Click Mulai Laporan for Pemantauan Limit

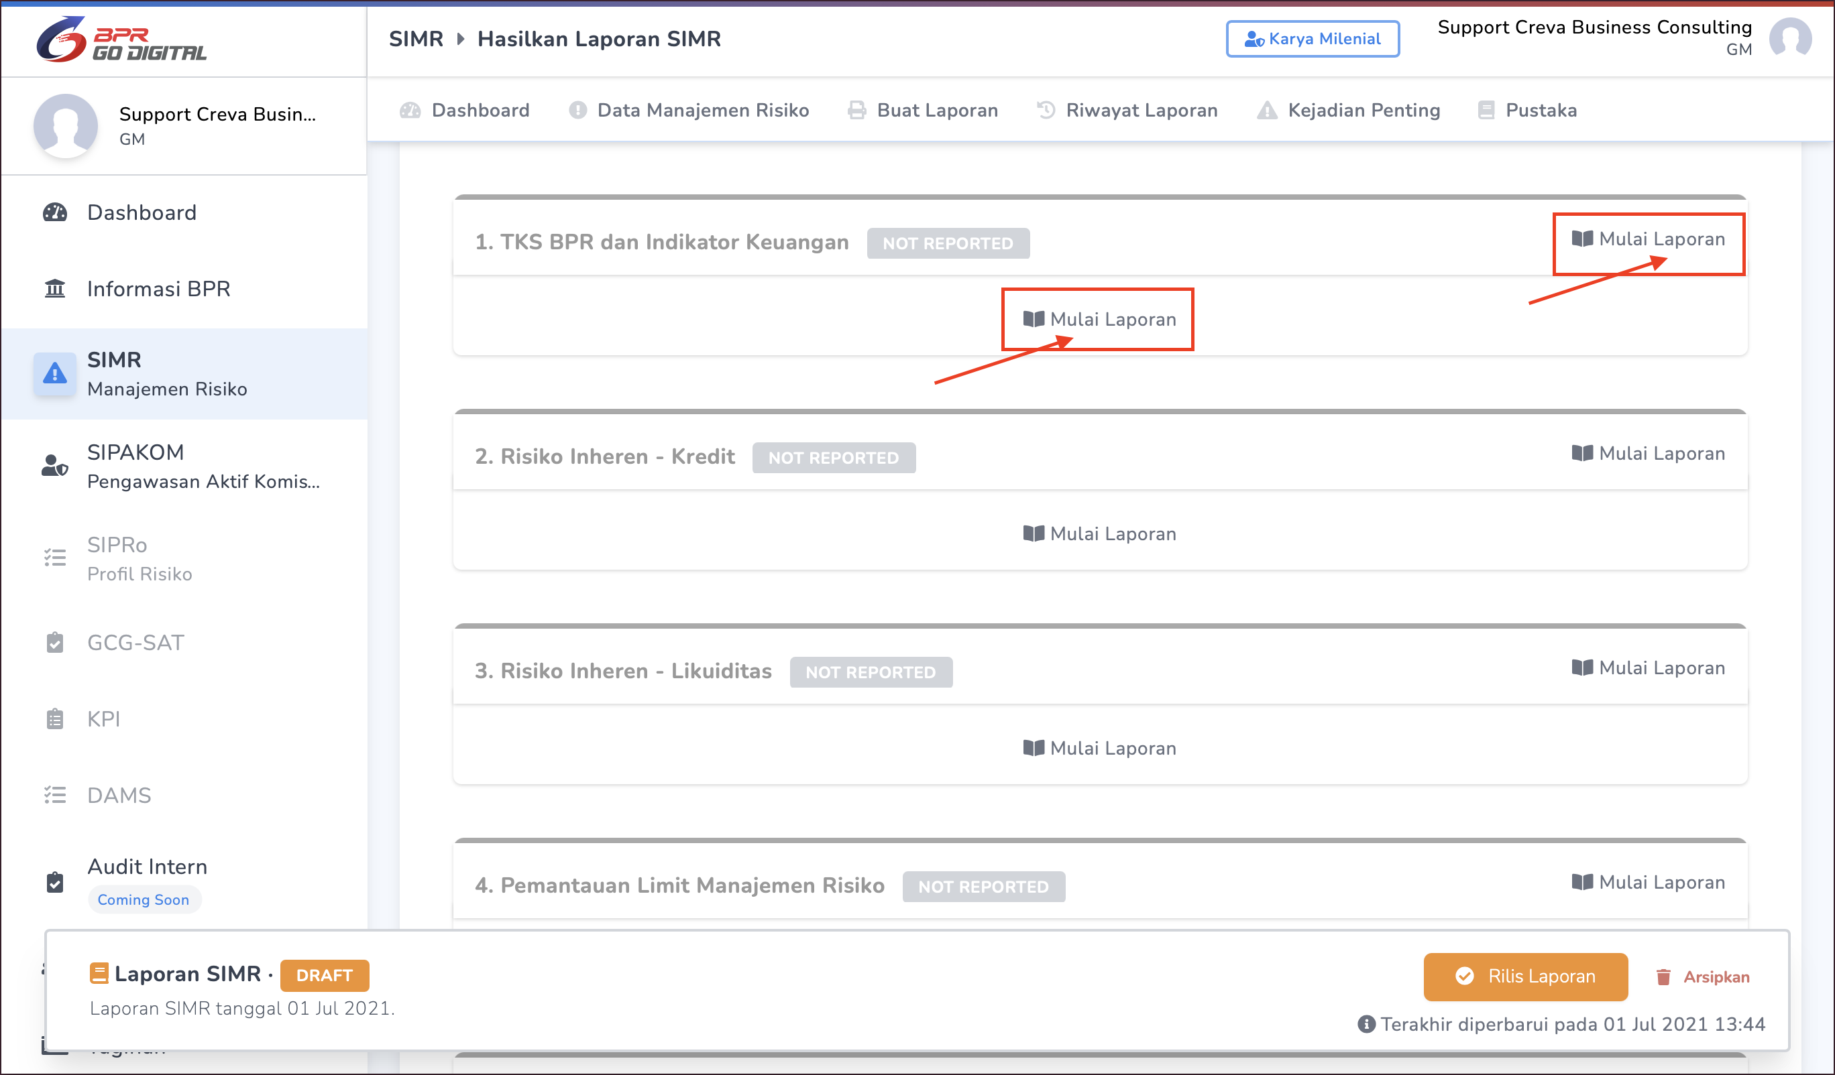1649,882
